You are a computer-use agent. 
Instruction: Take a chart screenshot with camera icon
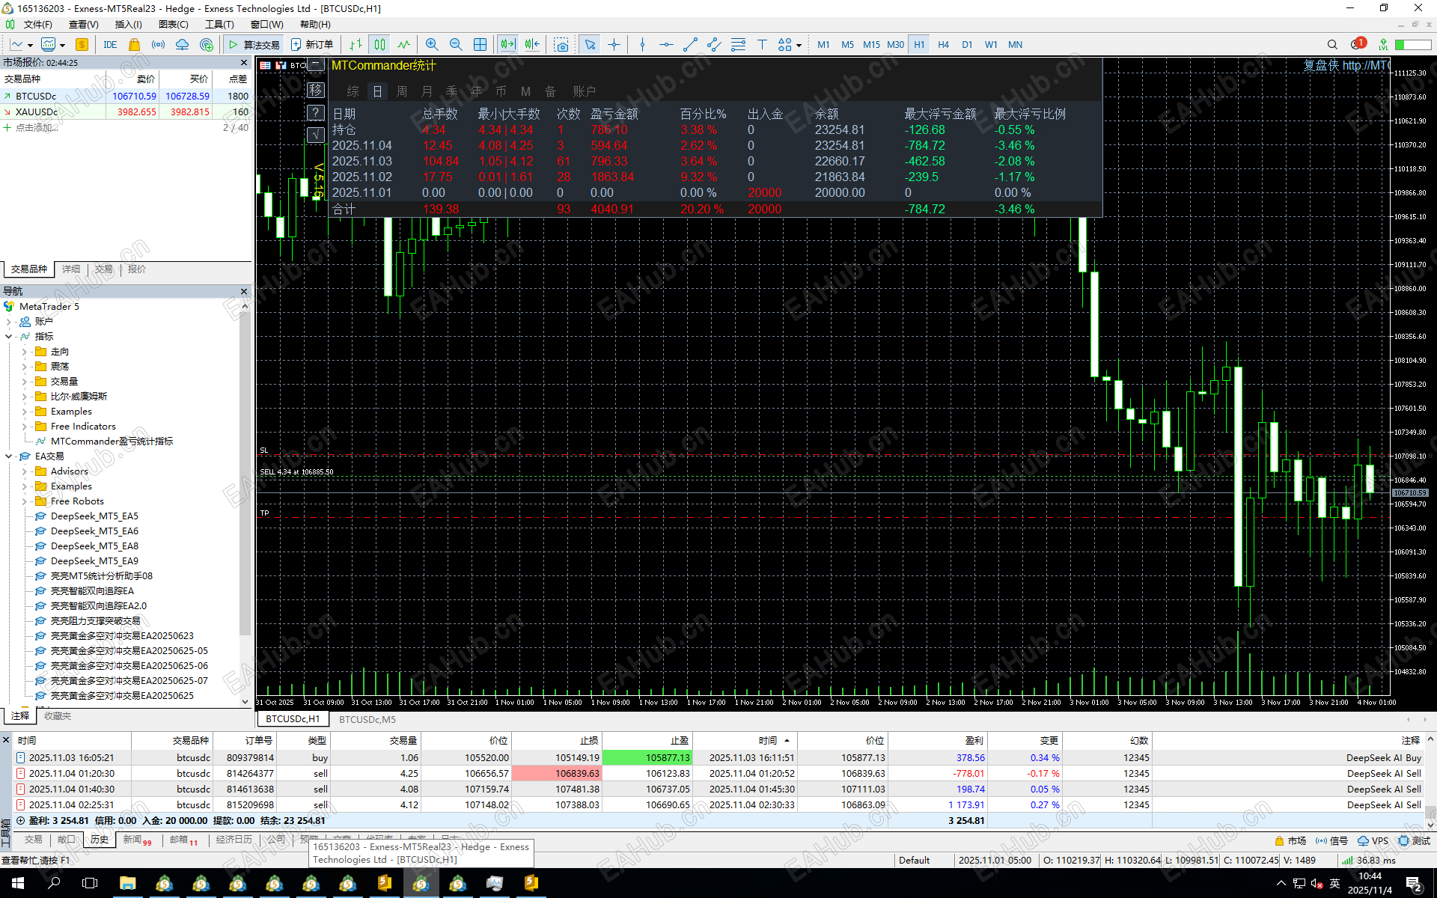click(561, 45)
